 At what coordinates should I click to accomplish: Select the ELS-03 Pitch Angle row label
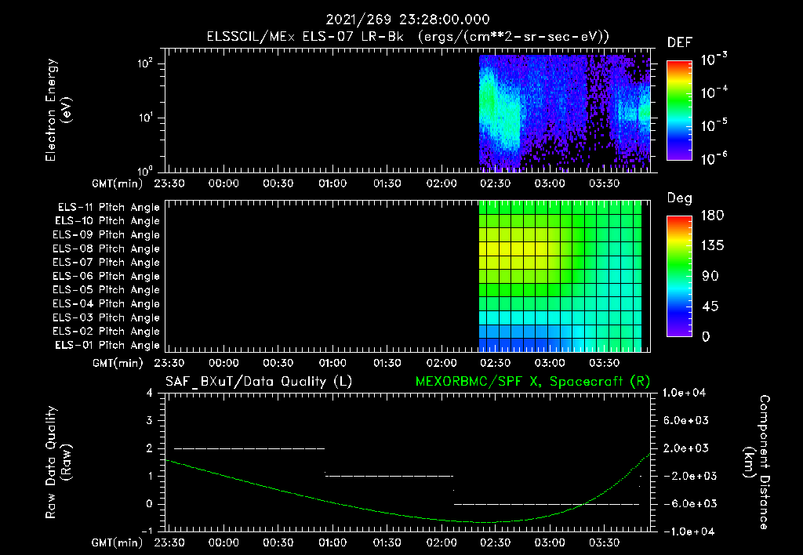[x=106, y=318]
